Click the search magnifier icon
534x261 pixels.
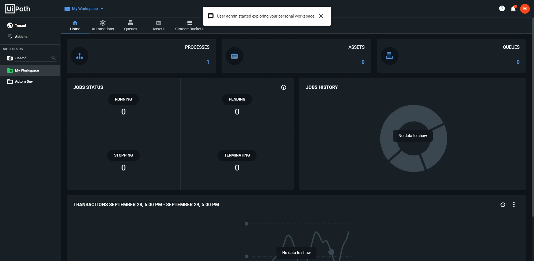click(53, 58)
